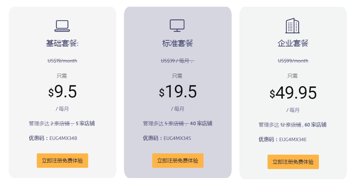
Task: Click the $49.95 price
Action: 293,93
